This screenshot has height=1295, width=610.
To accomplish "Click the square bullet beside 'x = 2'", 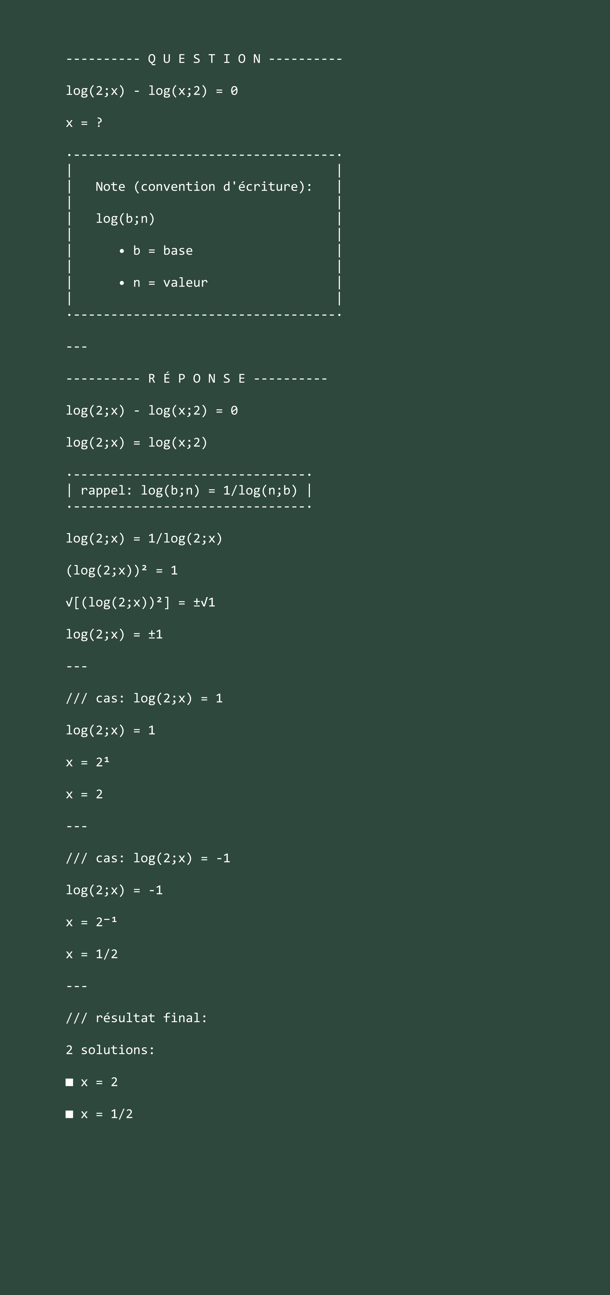I will (69, 1082).
